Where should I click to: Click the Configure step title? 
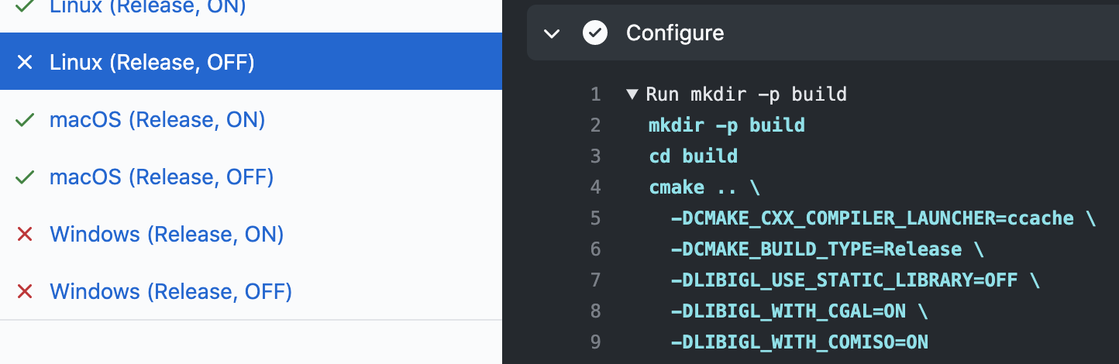click(675, 33)
